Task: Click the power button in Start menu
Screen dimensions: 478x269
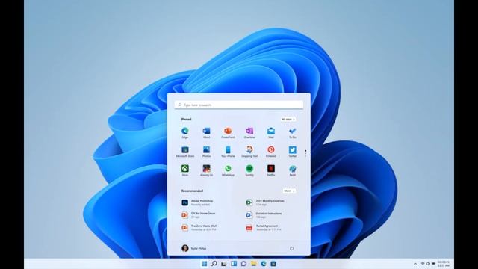Action: click(292, 249)
